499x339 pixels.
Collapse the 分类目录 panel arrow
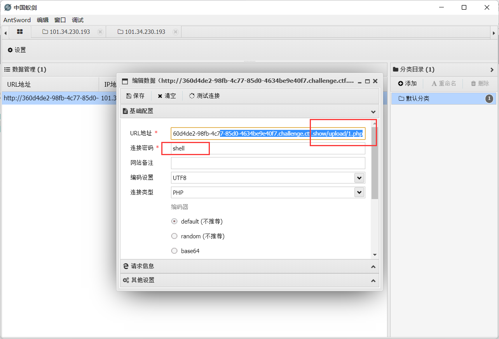[x=492, y=70]
